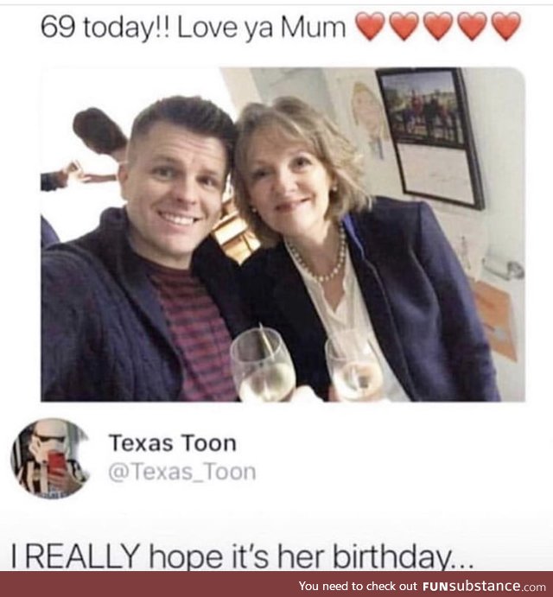This screenshot has width=553, height=597.
Task: Click the "69 today!! Love ya Mum" caption
Action: (x=194, y=27)
